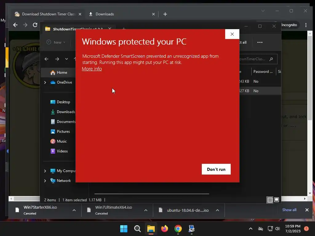Reload the Chrome page
This screenshot has width=315, height=236.
(x=35, y=25)
